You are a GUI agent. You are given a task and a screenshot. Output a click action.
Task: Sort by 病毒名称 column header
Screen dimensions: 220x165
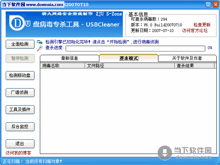pyautogui.click(x=63, y=65)
